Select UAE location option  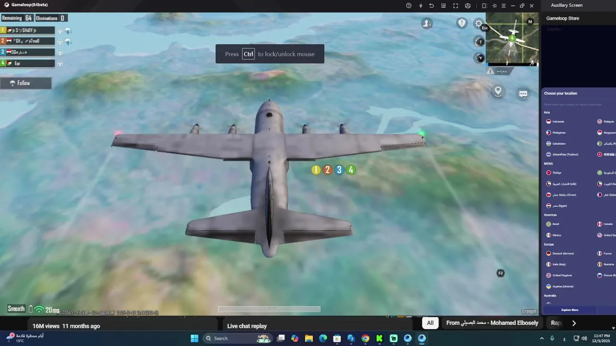(561, 184)
